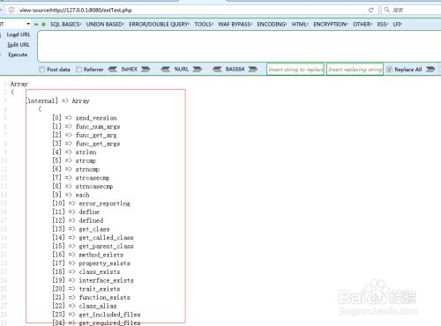
Task: Click the strcasecmp entry on index 7
Action: click(93, 178)
